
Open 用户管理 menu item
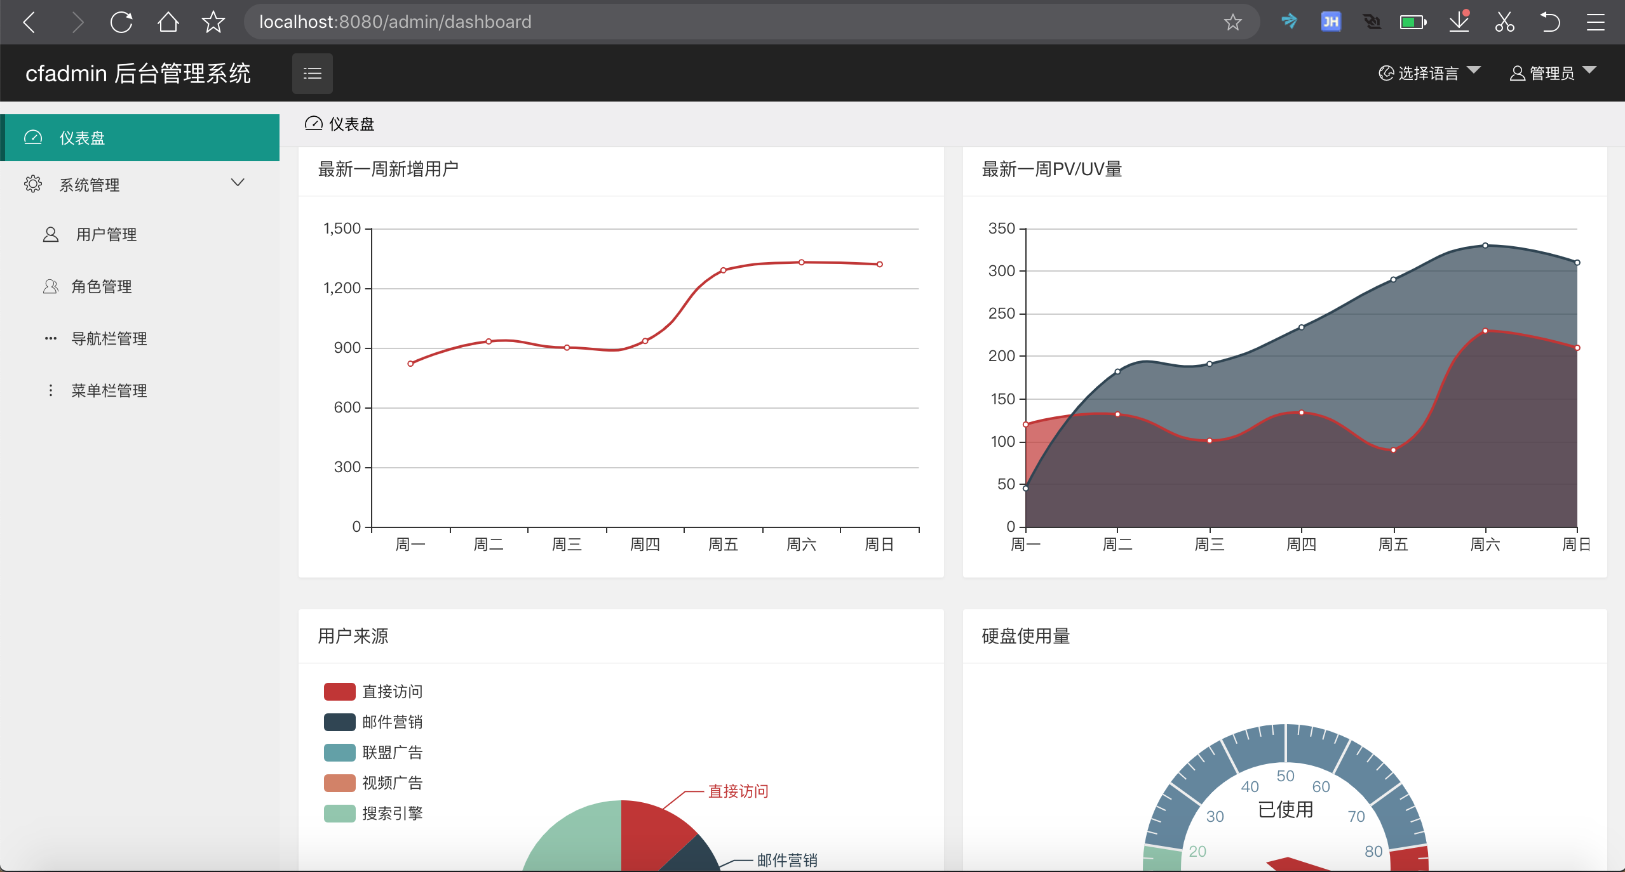[x=106, y=235]
